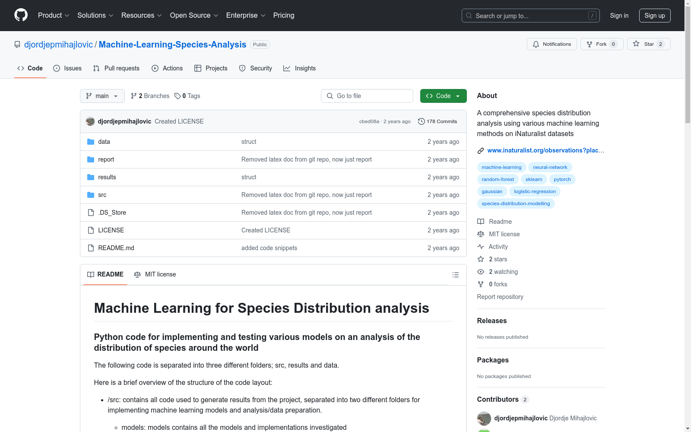Viewport: 691px width, 432px height.
Task: Expand the Open Source menu
Action: click(x=194, y=16)
